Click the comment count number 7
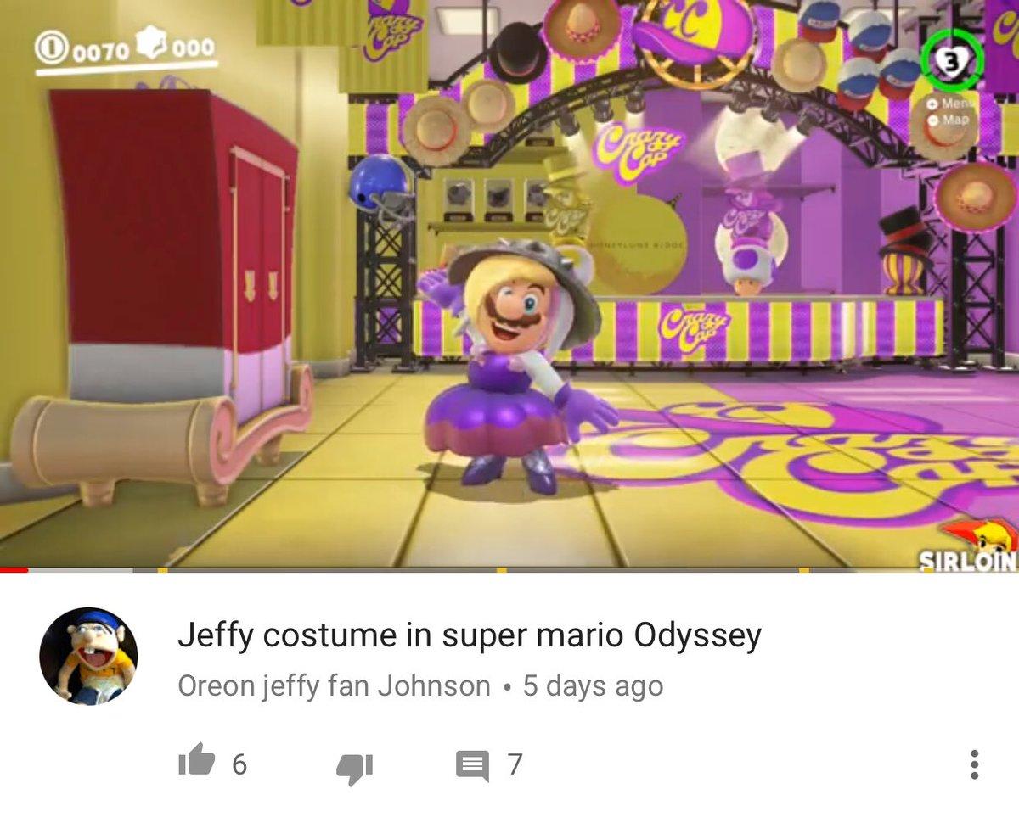The image size is (1019, 817). pos(515,764)
